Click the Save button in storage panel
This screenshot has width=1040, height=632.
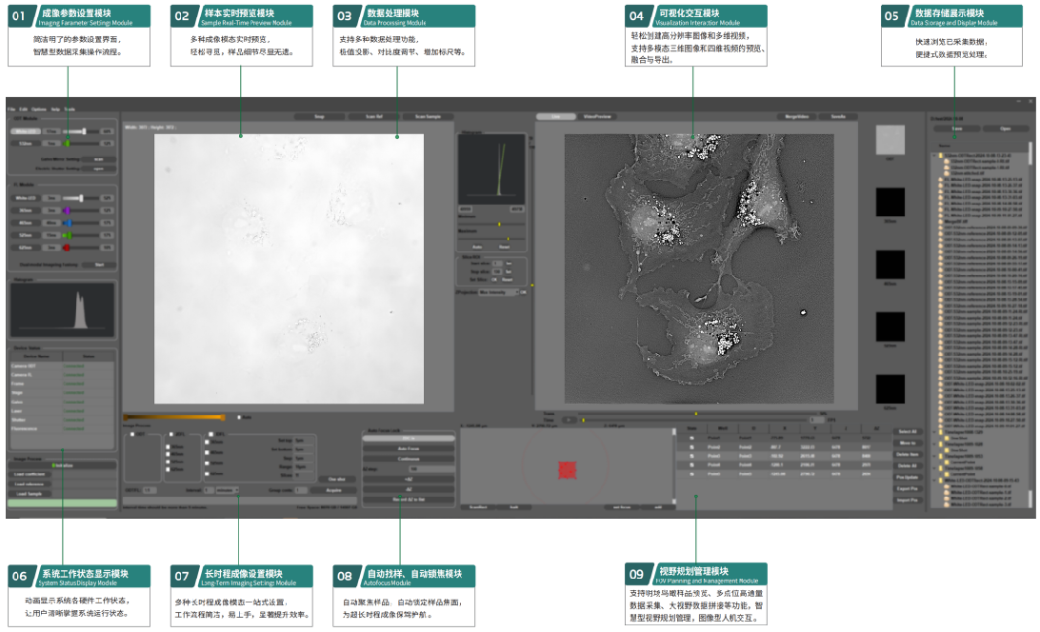pyautogui.click(x=956, y=128)
